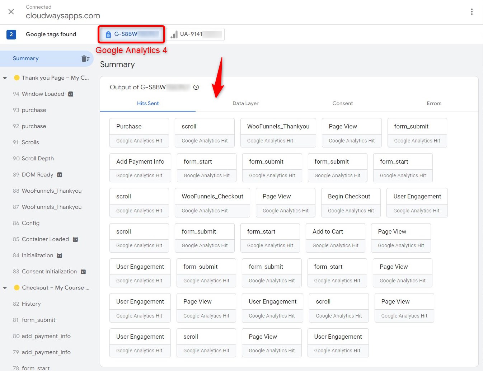Image resolution: width=483 pixels, height=371 pixels.
Task: Click the GA4 tag icon on the G-S8BW chip
Action: [108, 34]
